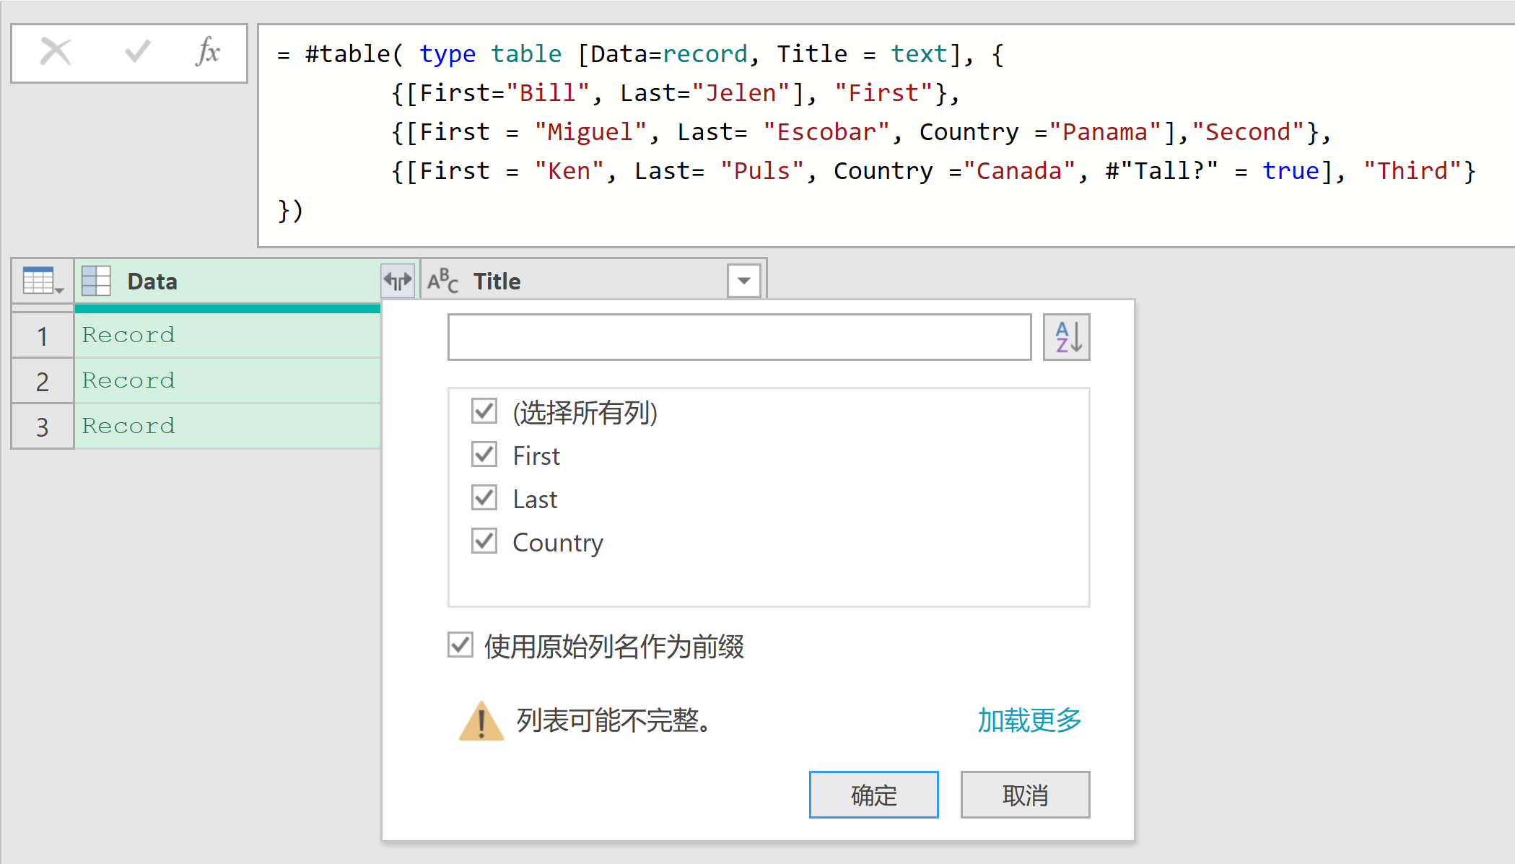Click the column search input field
The height and width of the screenshot is (864, 1515).
click(x=739, y=337)
